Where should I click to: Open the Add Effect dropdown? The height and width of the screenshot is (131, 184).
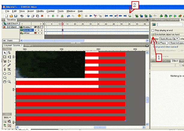point(11,24)
